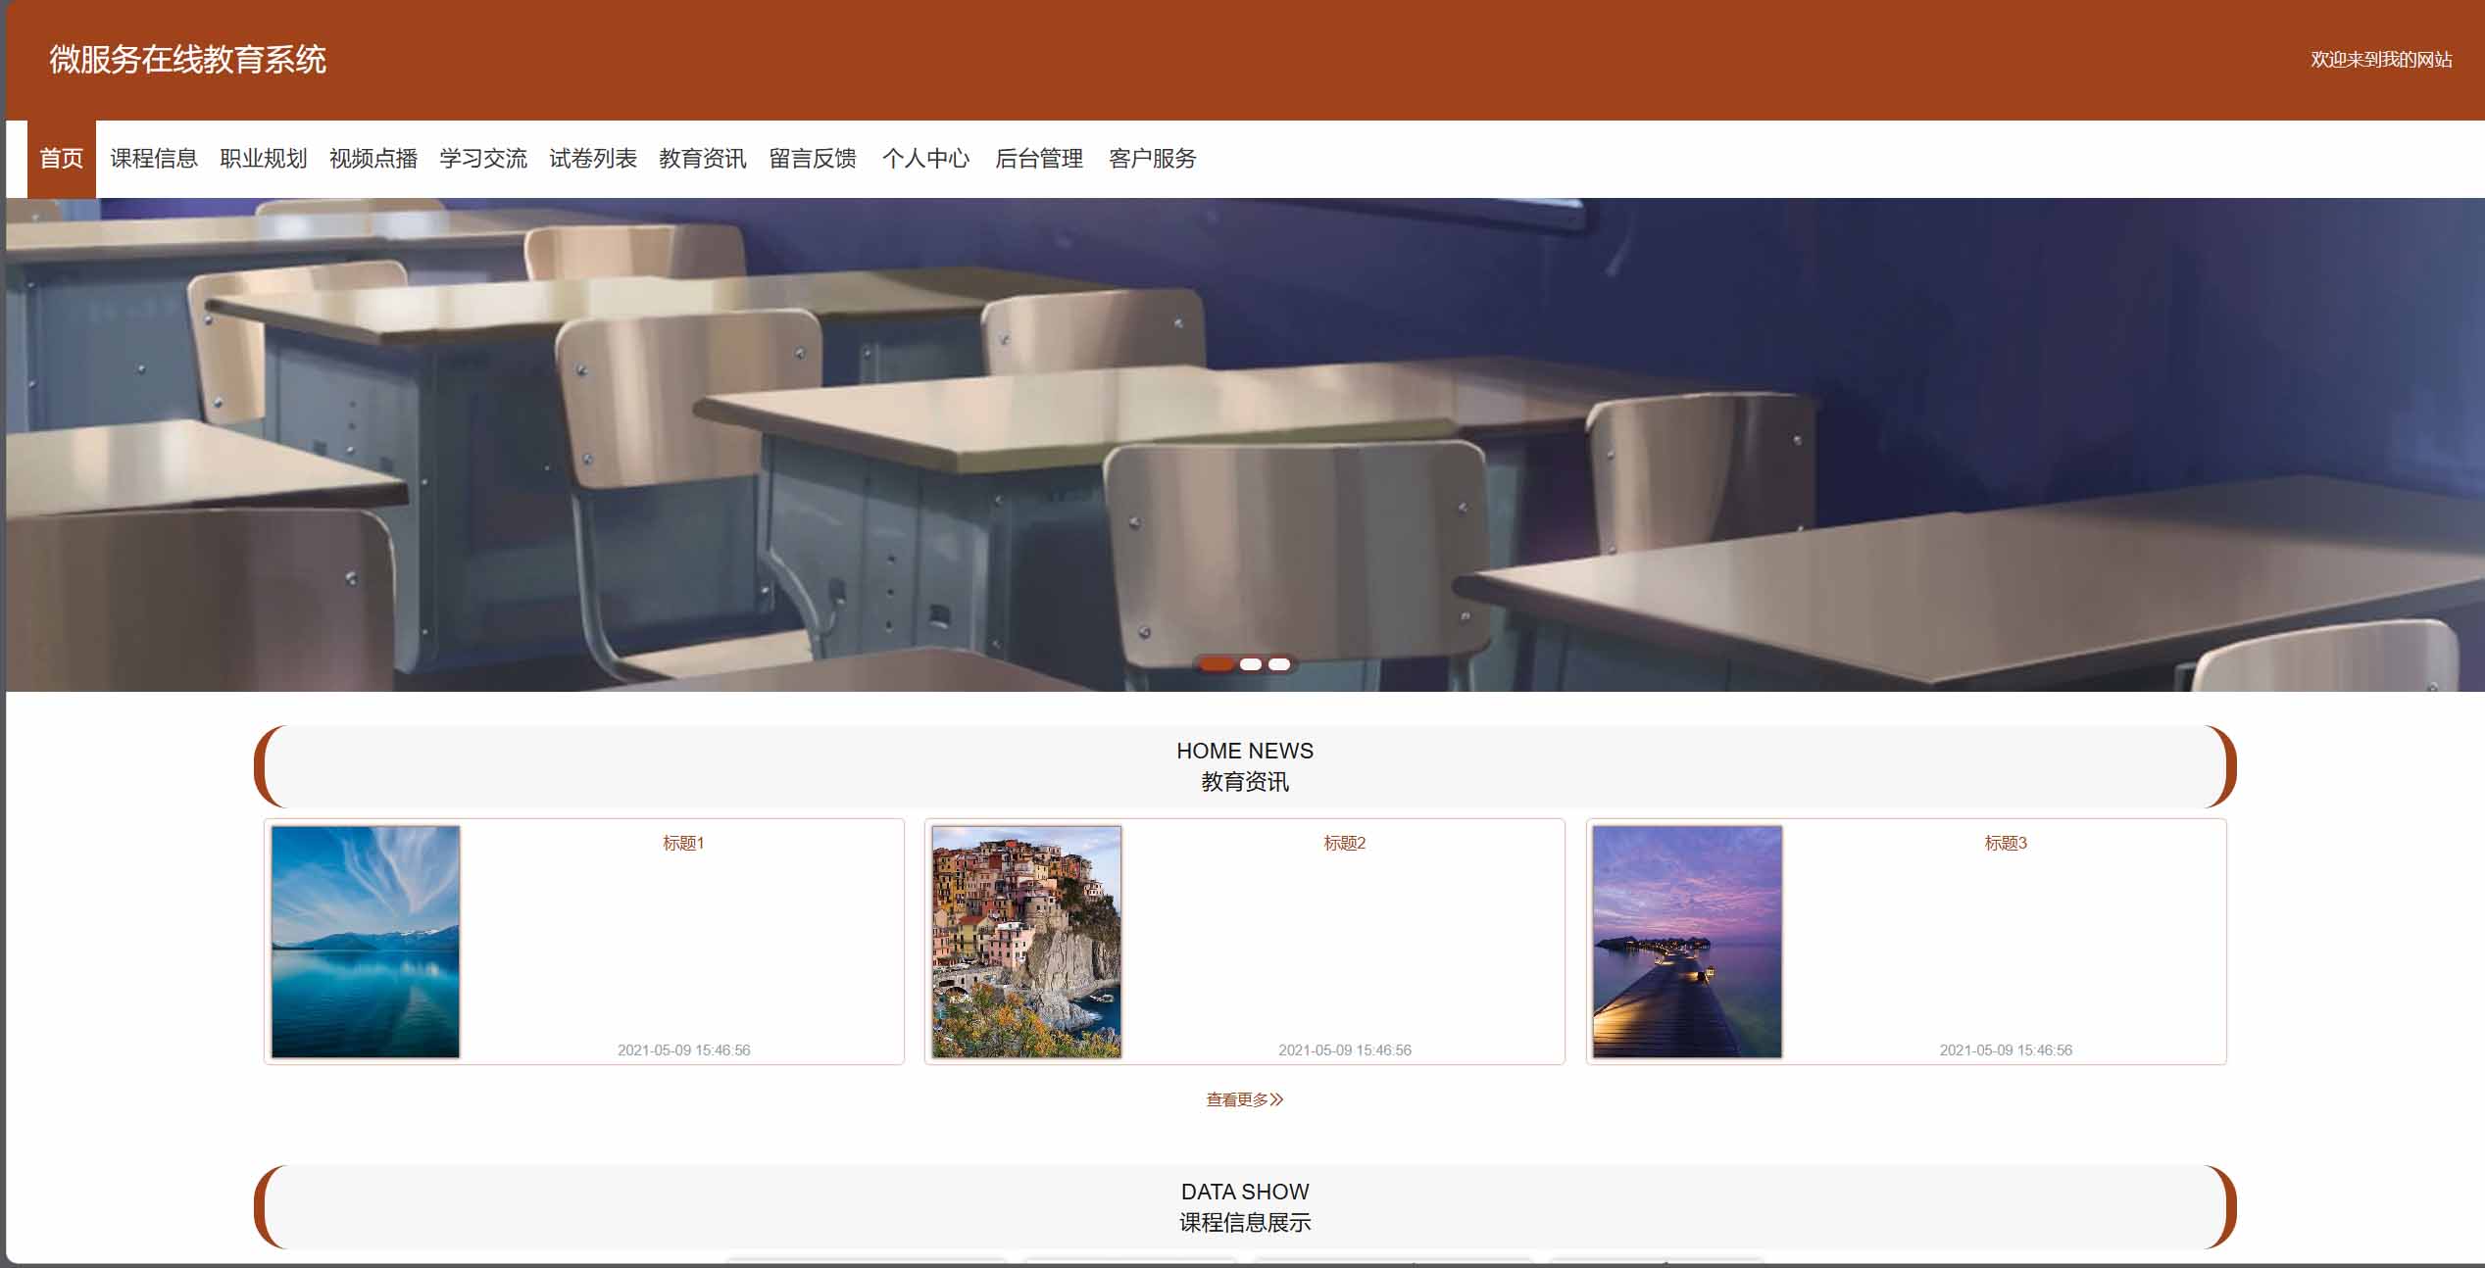The image size is (2485, 1268).
Task: Open the sunset pier thumbnail for 标题3
Action: point(1687,942)
